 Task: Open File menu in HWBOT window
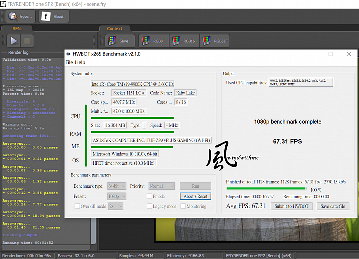(x=69, y=62)
